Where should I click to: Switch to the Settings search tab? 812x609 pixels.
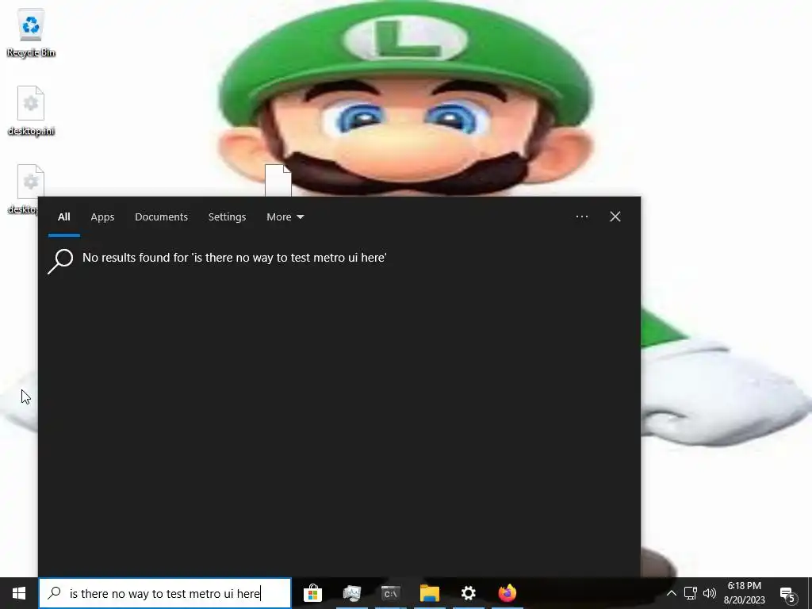227,217
